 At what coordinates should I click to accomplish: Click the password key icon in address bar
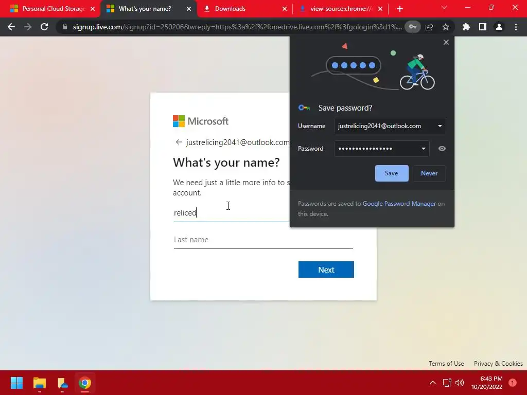pos(413,27)
